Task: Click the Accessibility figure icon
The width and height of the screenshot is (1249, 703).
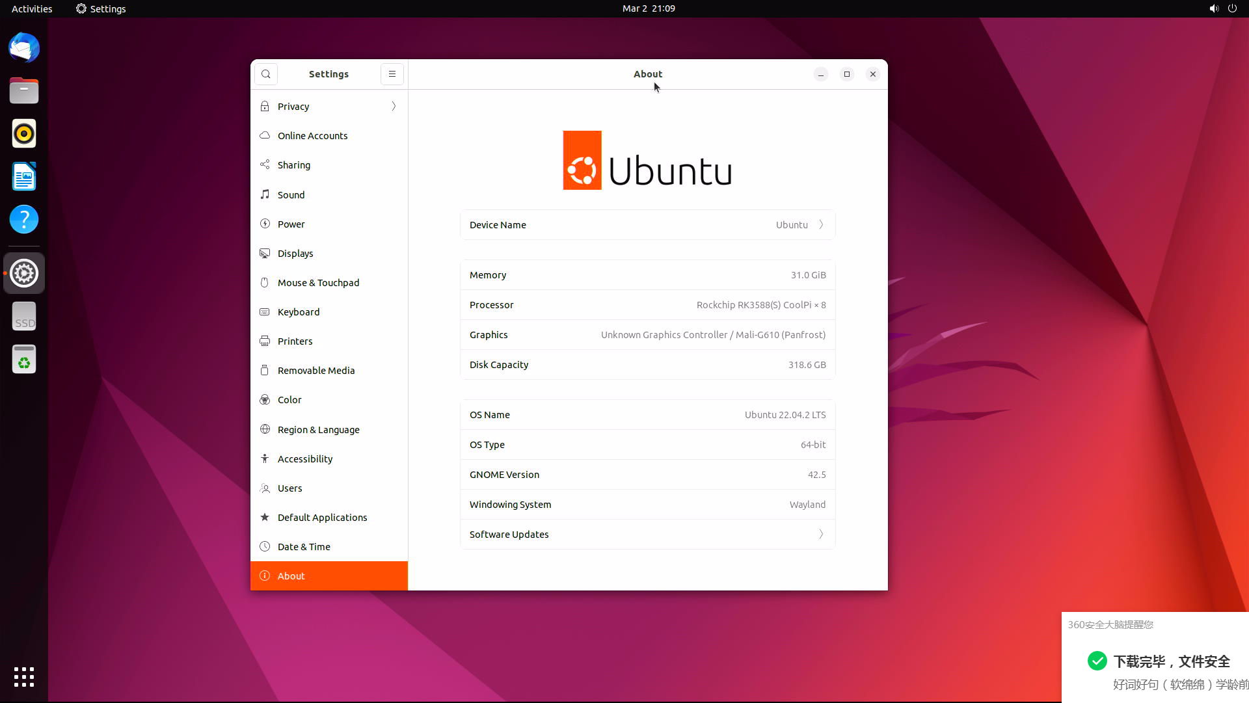Action: (265, 458)
